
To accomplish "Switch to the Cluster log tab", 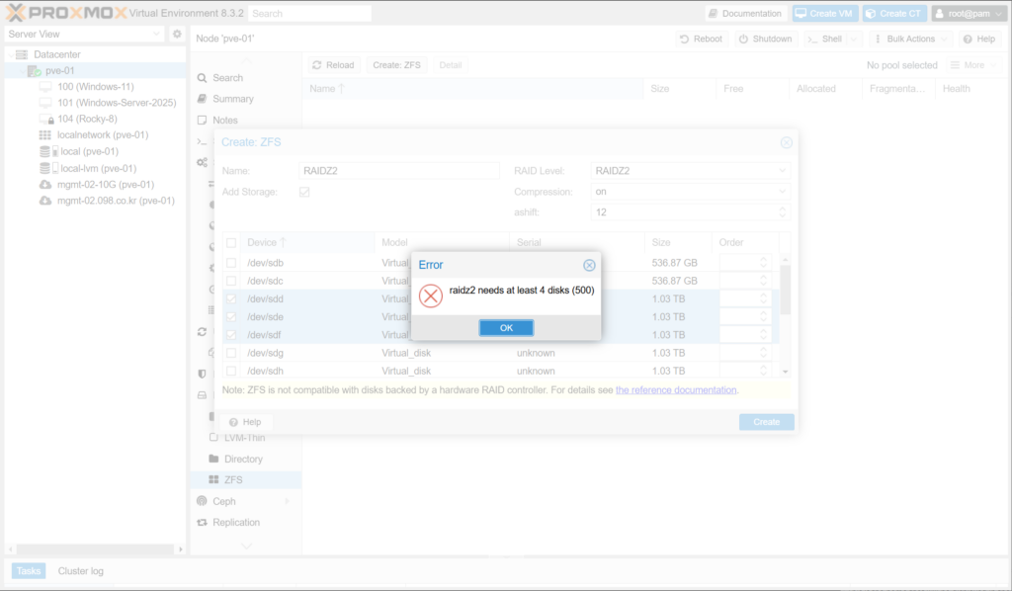I will click(80, 571).
